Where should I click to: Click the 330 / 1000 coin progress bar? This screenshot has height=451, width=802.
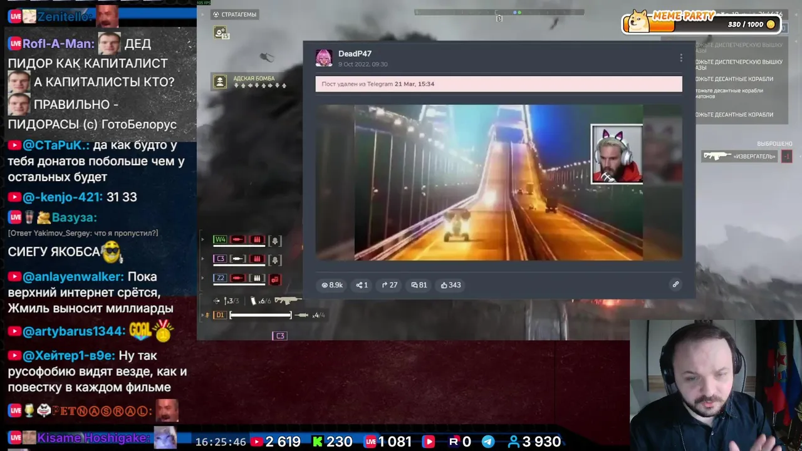[700, 24]
